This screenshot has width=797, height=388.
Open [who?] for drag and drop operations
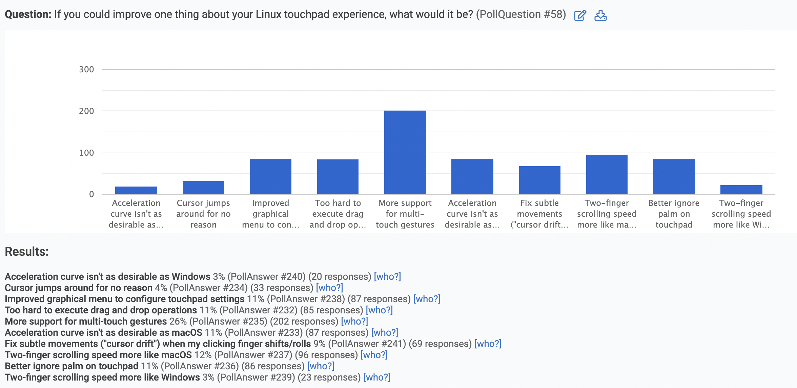[379, 310]
